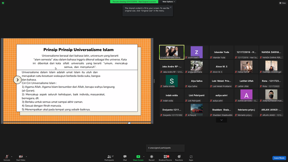Select NANDA DARHA participant tile

tap(271, 52)
